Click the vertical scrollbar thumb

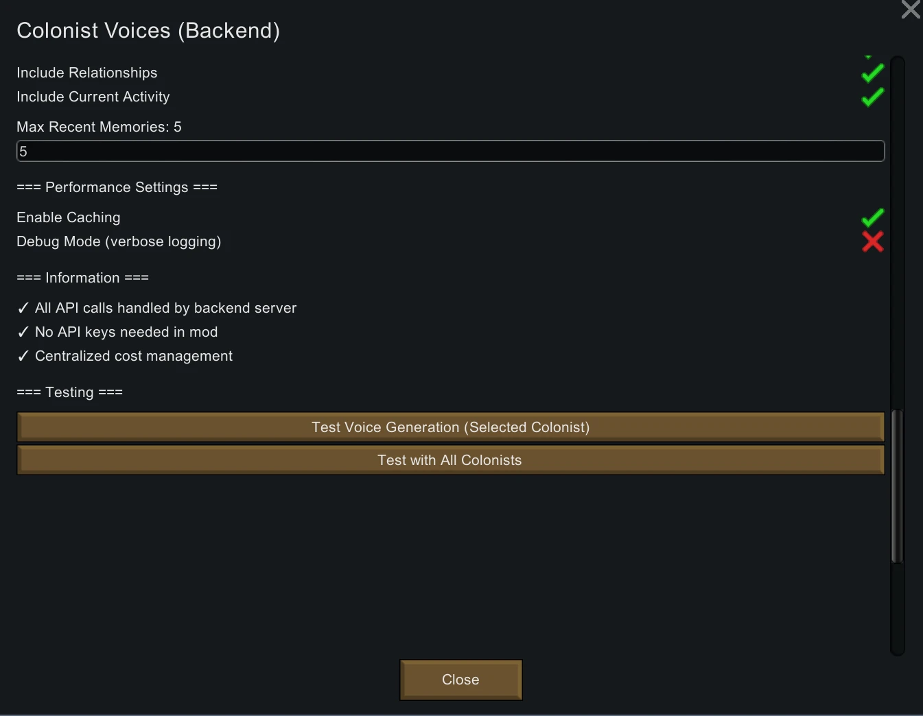[897, 486]
